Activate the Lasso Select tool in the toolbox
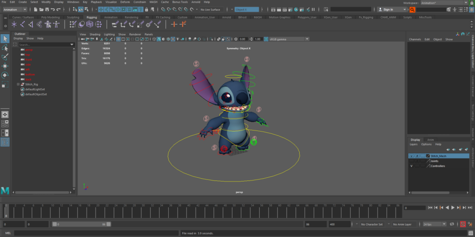 click(5, 48)
